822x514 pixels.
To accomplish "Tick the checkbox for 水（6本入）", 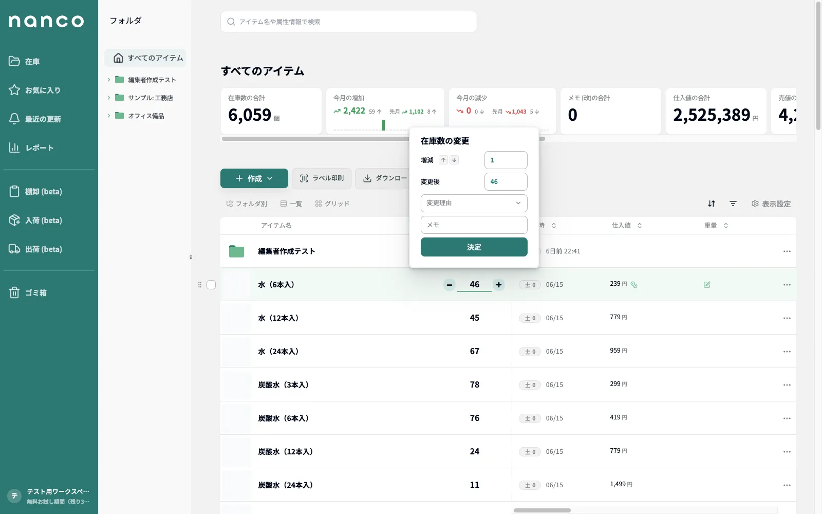I will (211, 285).
